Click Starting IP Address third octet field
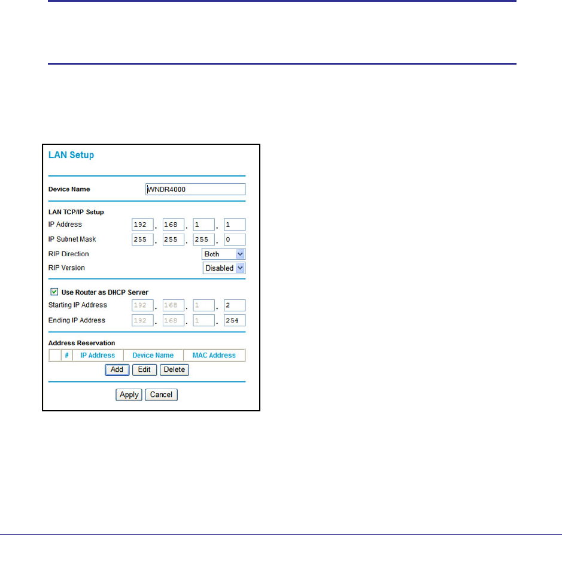Screen dimensions: 562x576 203,305
